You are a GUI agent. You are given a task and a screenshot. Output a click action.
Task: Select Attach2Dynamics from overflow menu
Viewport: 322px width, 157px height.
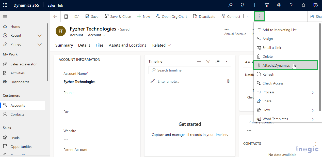pos(276,65)
